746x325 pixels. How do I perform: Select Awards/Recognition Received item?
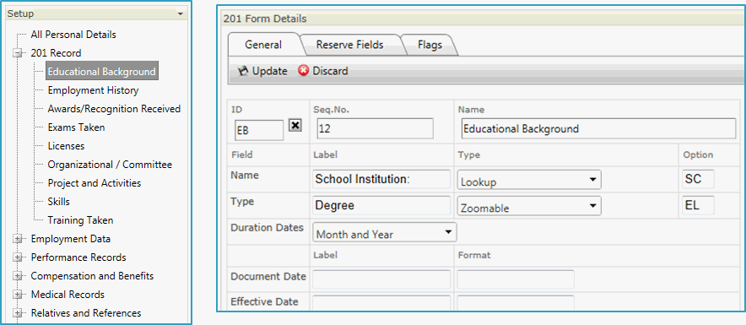click(114, 109)
